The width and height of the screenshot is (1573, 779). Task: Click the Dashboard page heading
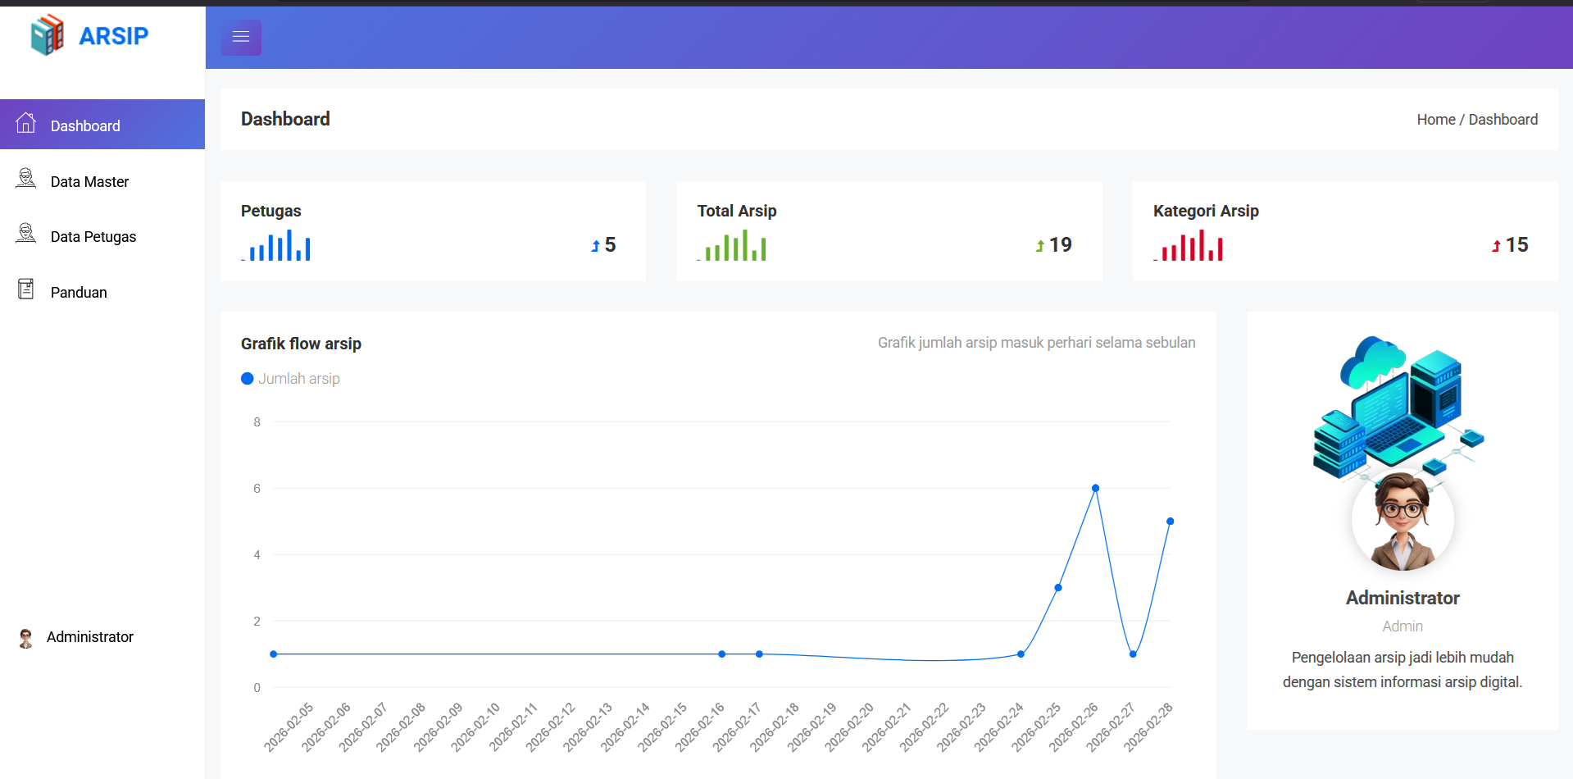(x=285, y=119)
